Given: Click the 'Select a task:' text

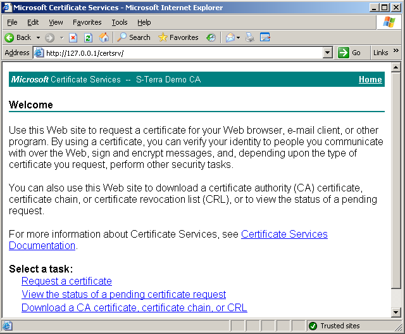Looking at the screenshot, I should [40, 269].
